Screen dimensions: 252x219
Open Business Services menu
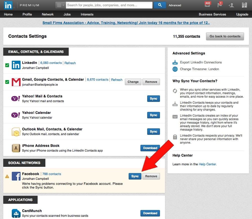coord(212,14)
